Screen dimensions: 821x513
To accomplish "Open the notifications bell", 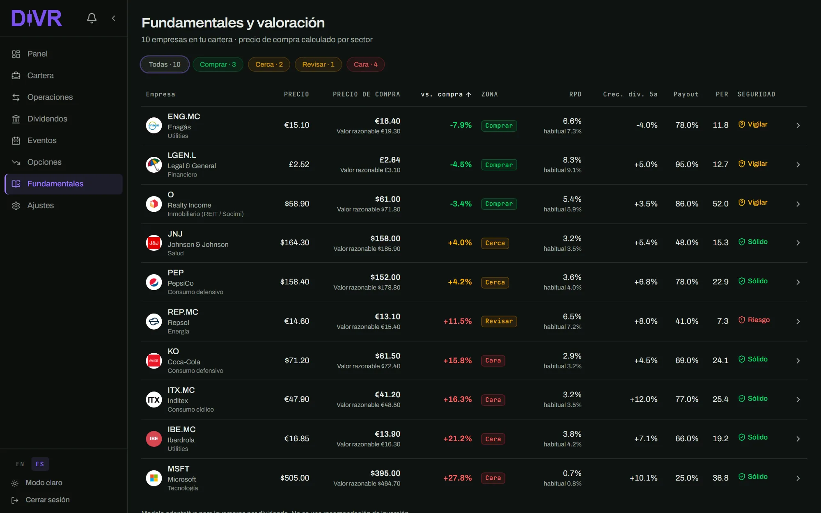I will click(92, 18).
